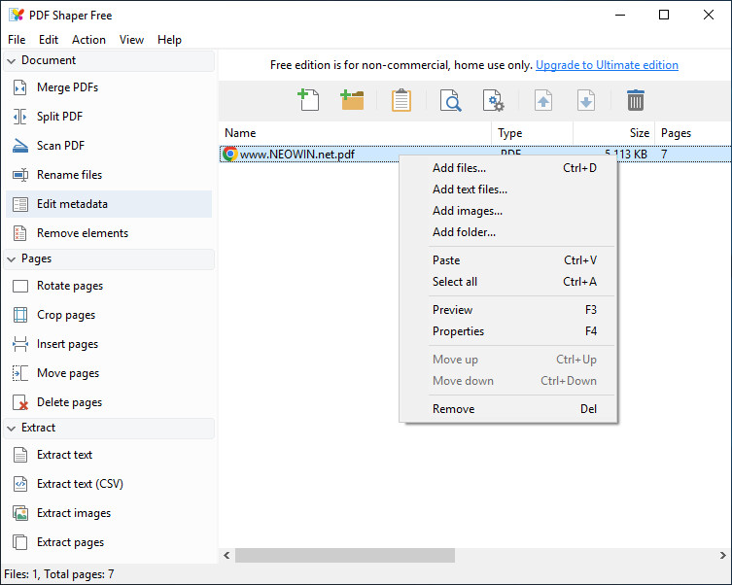The height and width of the screenshot is (585, 732).
Task: Click the Delete pages icon
Action: click(x=20, y=402)
